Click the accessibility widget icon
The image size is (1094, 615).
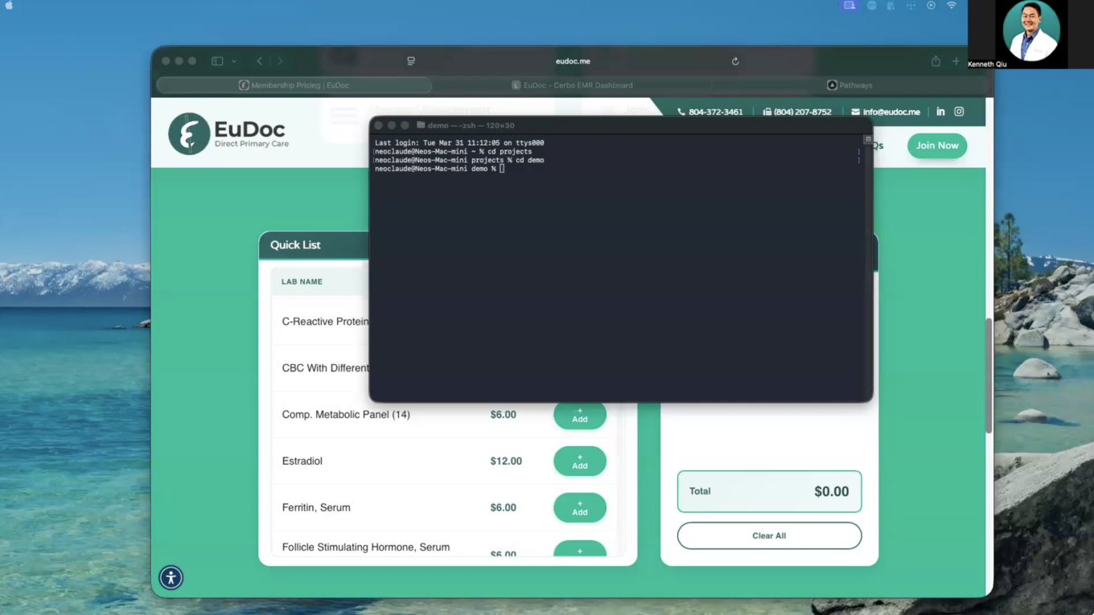[x=171, y=577]
